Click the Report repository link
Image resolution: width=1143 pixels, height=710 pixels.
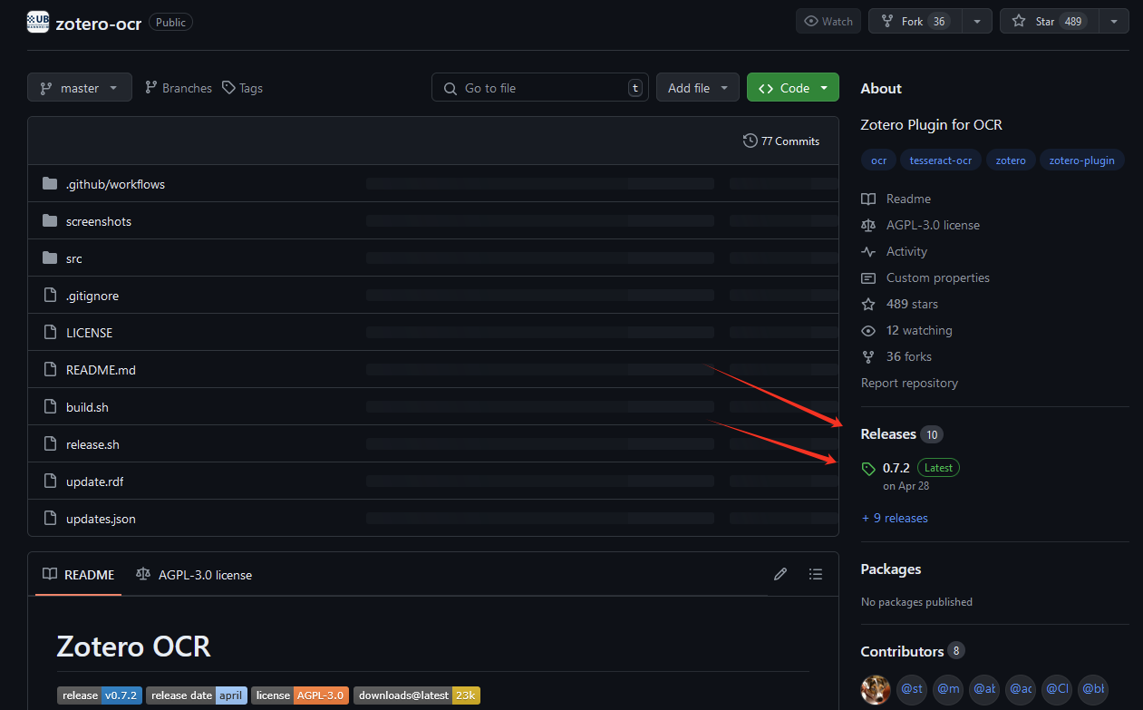(909, 383)
